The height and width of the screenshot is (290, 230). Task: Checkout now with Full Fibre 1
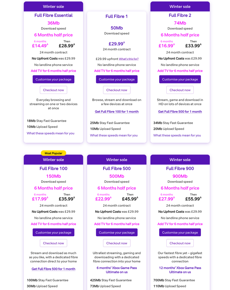[x=117, y=90]
